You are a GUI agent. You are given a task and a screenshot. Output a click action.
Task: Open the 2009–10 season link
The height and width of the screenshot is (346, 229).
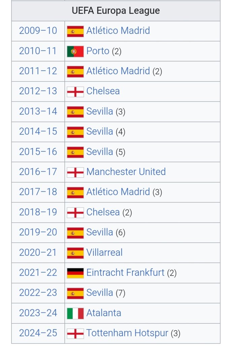tap(38, 31)
